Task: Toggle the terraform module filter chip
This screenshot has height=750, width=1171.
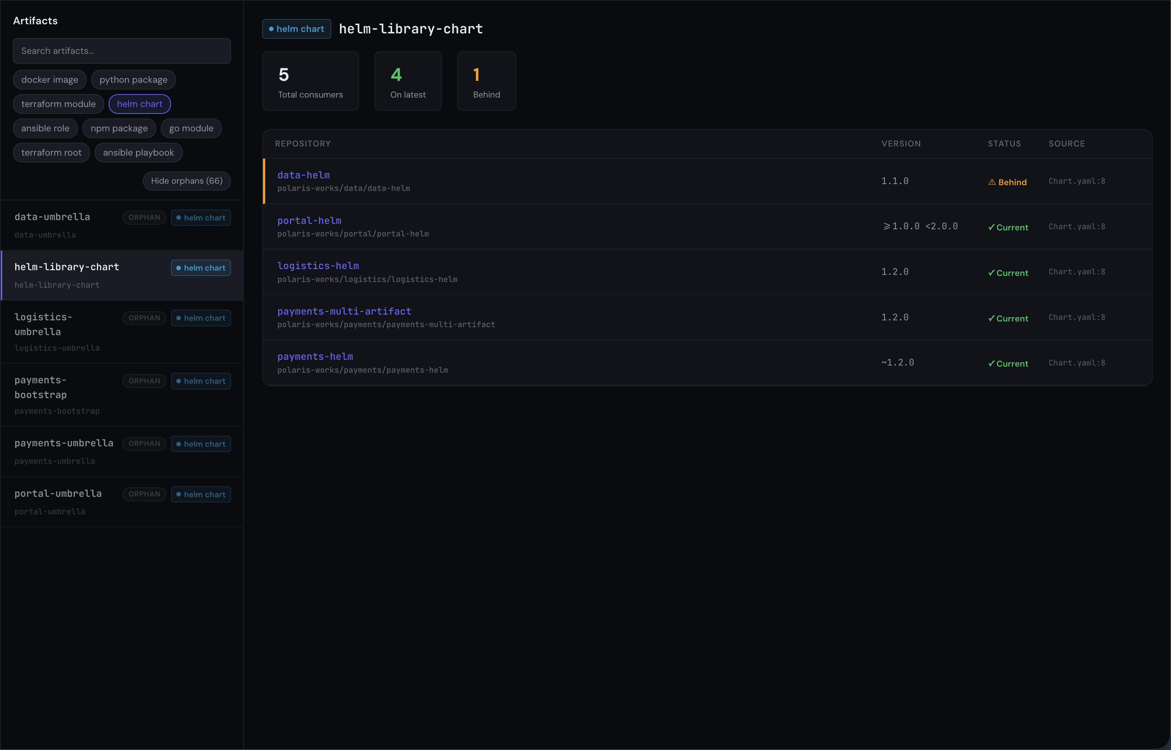Action: 59,104
